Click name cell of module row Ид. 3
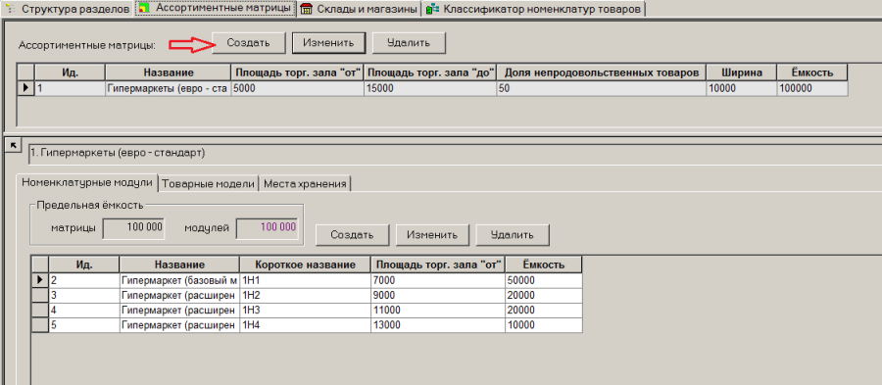 coord(179,295)
